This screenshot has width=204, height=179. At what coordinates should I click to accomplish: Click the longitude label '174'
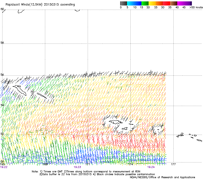(130, 164)
